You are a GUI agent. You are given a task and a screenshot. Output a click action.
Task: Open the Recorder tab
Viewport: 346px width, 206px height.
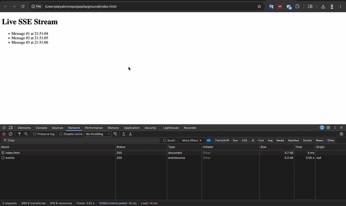tap(190, 128)
